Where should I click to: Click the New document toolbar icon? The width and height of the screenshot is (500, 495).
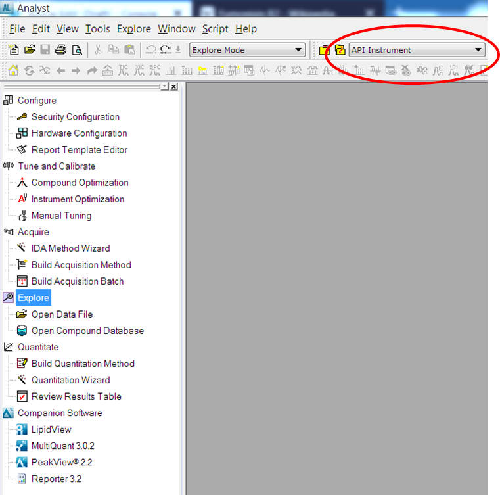(13, 50)
